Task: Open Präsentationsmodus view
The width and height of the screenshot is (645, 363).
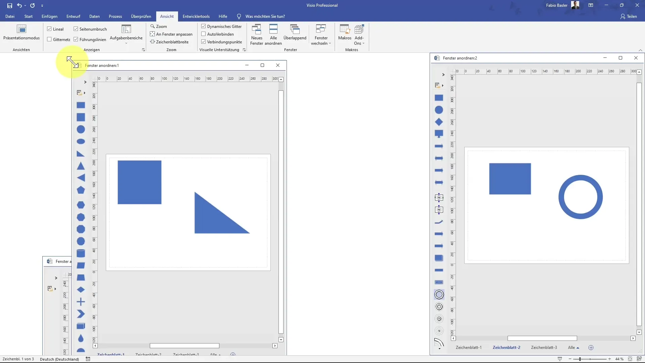Action: pos(21,32)
